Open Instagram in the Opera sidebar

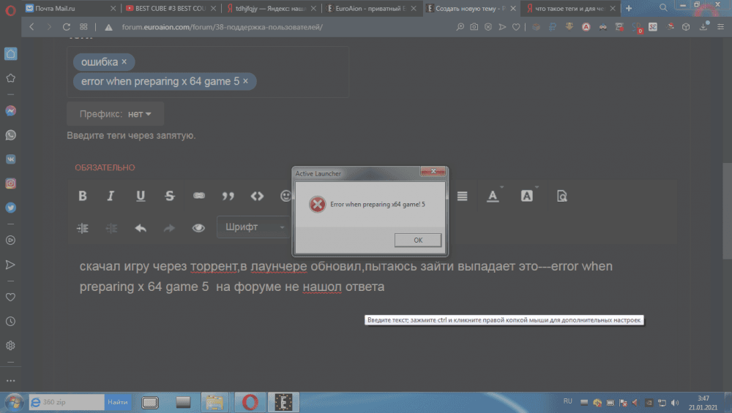(x=11, y=183)
